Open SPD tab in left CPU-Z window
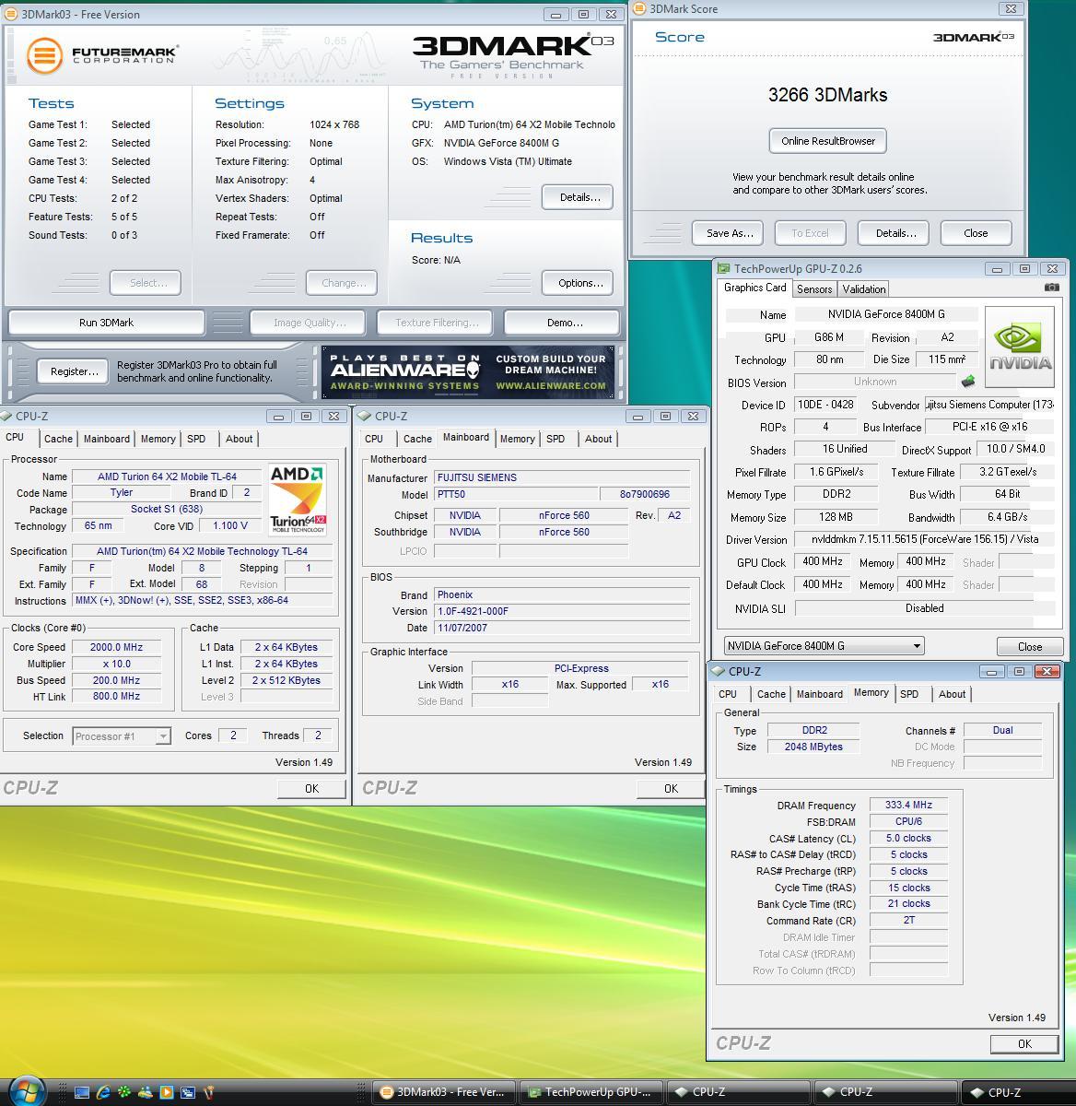 196,439
